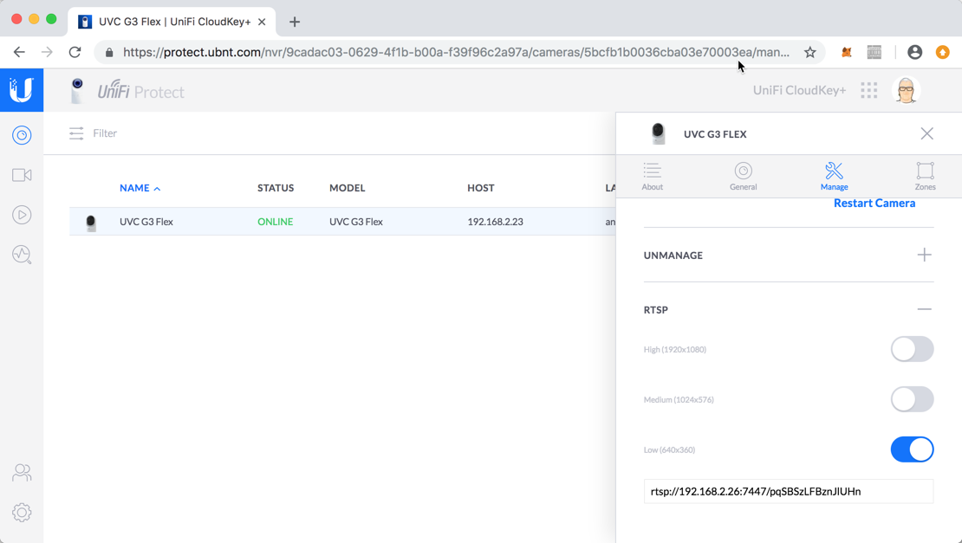Close the UVC G3 Flex panel
962x543 pixels.
[926, 134]
